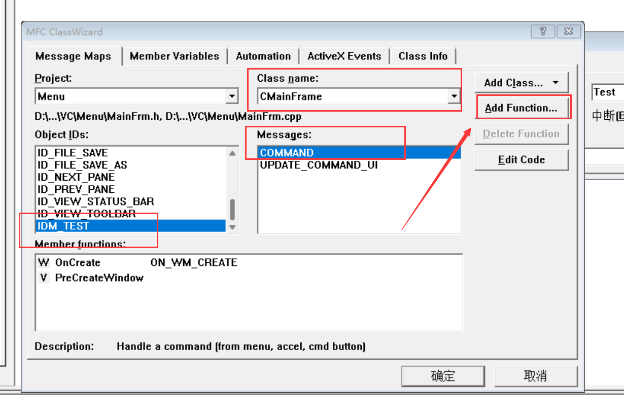The image size is (624, 409).
Task: Switch to the Member Variables tab
Action: (174, 56)
